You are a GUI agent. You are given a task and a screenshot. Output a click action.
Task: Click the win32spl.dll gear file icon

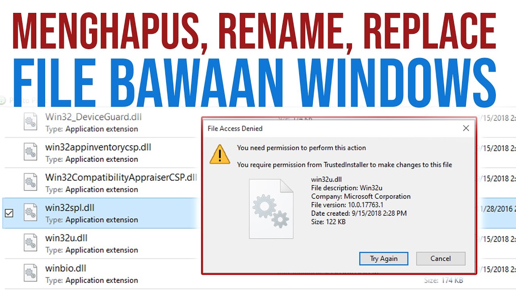pos(31,213)
